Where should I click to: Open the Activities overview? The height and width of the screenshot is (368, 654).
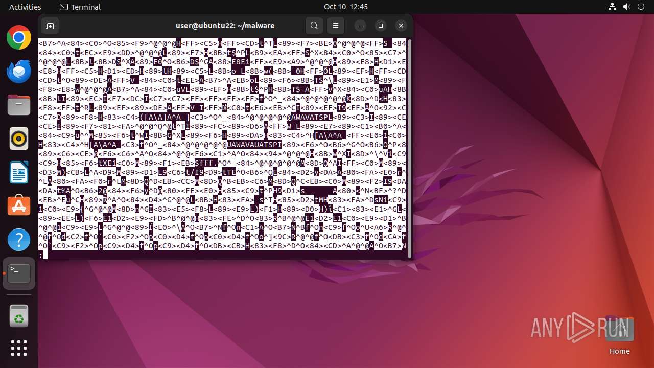pos(25,7)
